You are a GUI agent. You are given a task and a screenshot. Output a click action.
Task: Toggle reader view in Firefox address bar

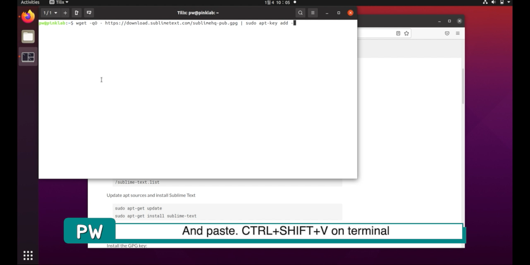tap(398, 33)
